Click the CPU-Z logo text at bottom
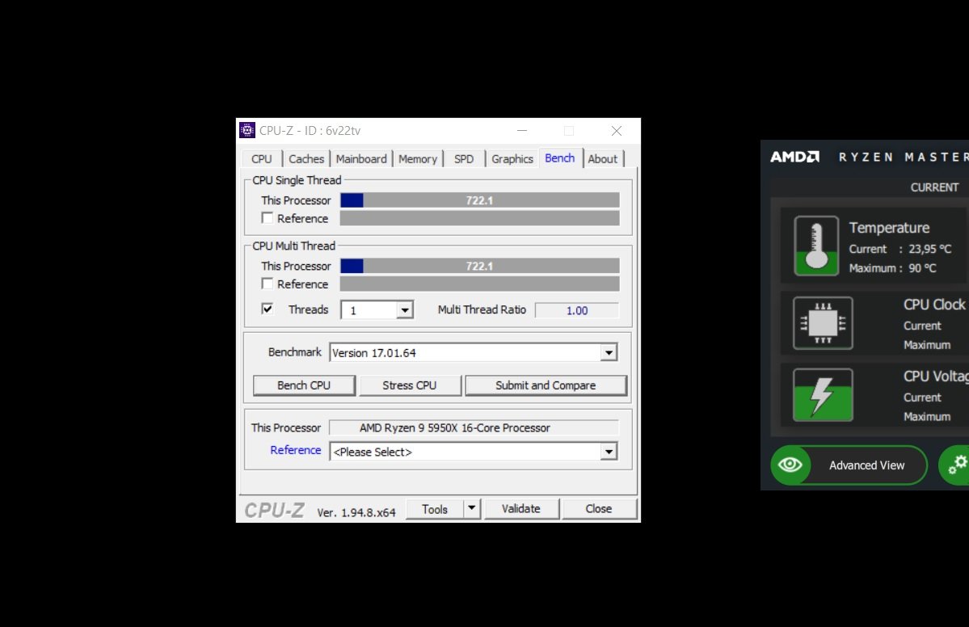This screenshot has width=969, height=627. [x=274, y=511]
